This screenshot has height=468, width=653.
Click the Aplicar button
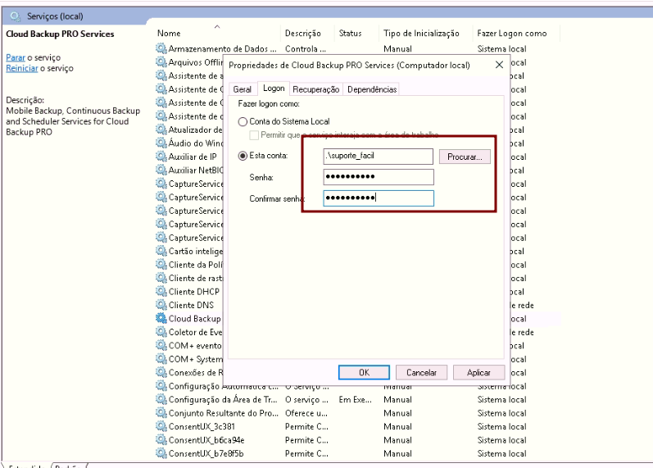[x=479, y=372]
